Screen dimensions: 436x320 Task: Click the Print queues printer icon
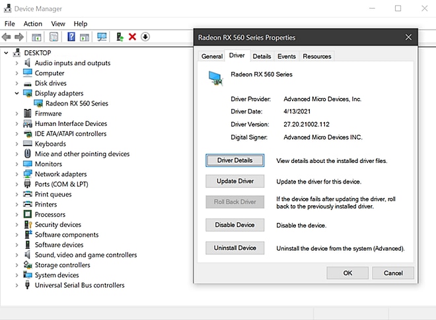28,194
